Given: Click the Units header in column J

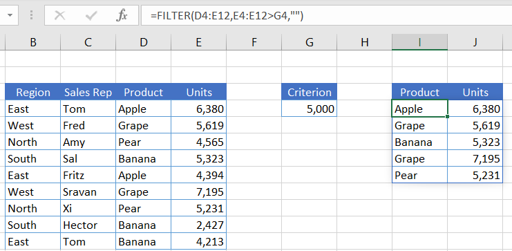Looking at the screenshot, I should point(475,92).
